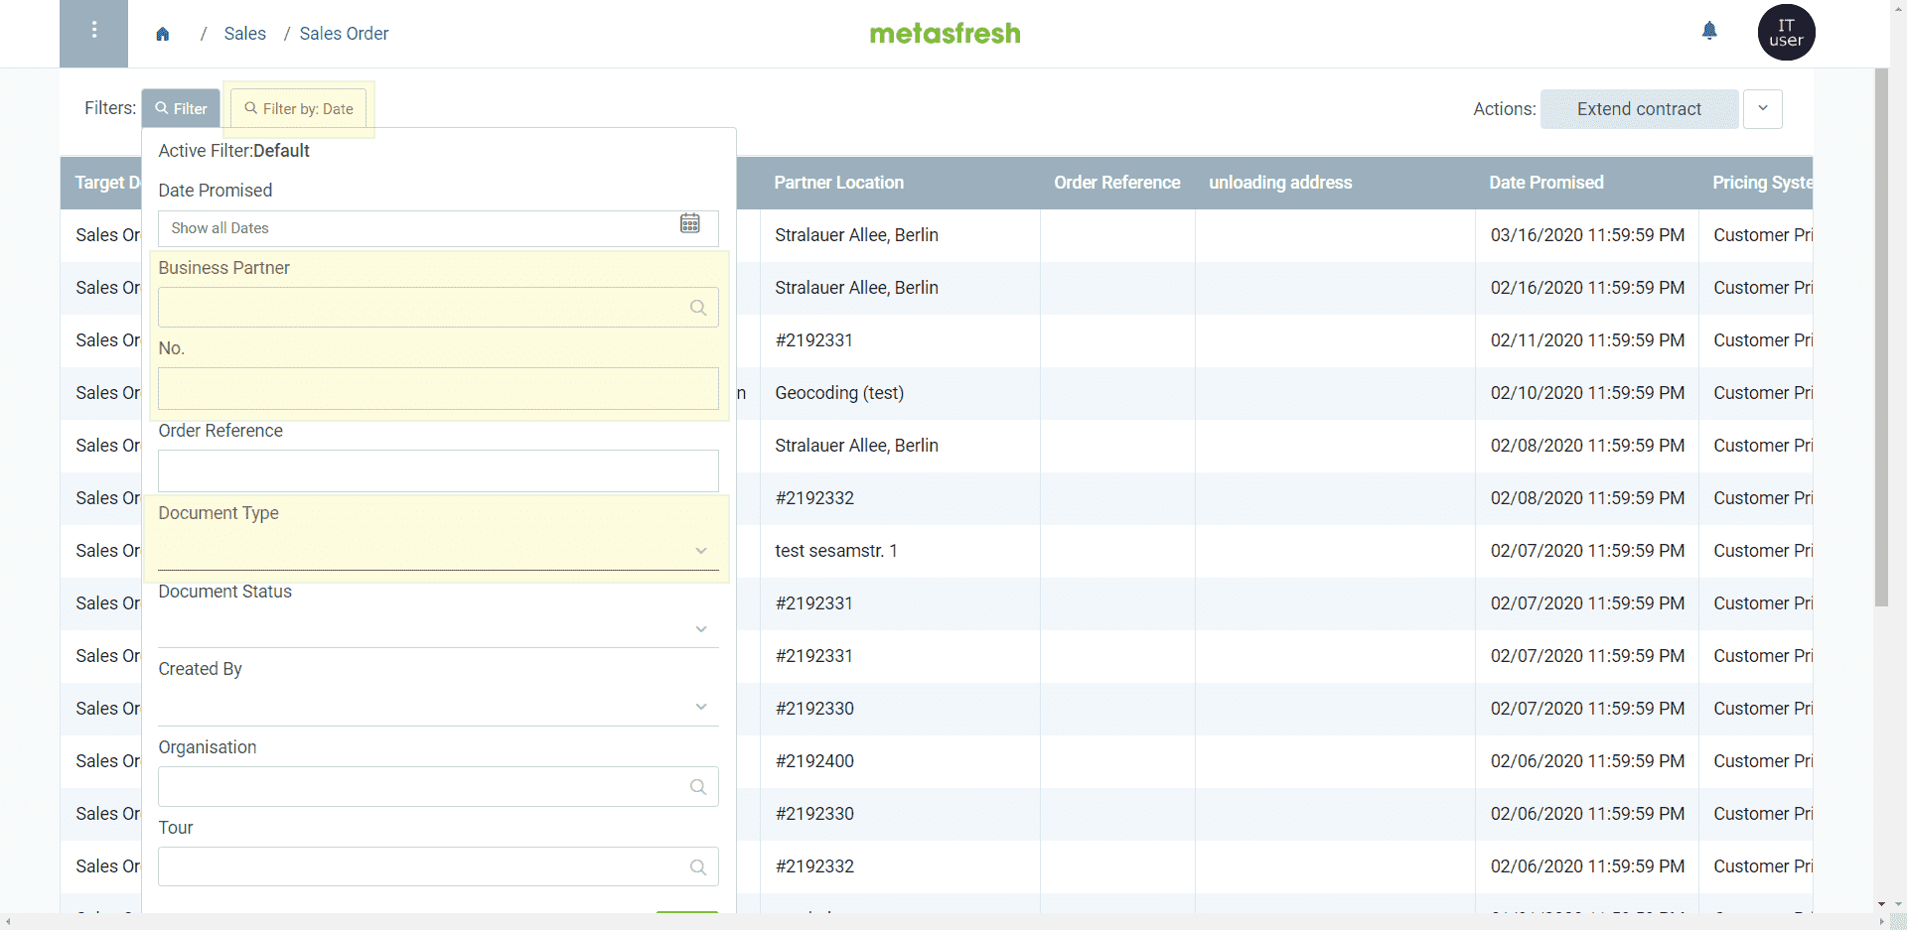The width and height of the screenshot is (1907, 930).
Task: Expand the Document Status dropdown
Action: 701,629
